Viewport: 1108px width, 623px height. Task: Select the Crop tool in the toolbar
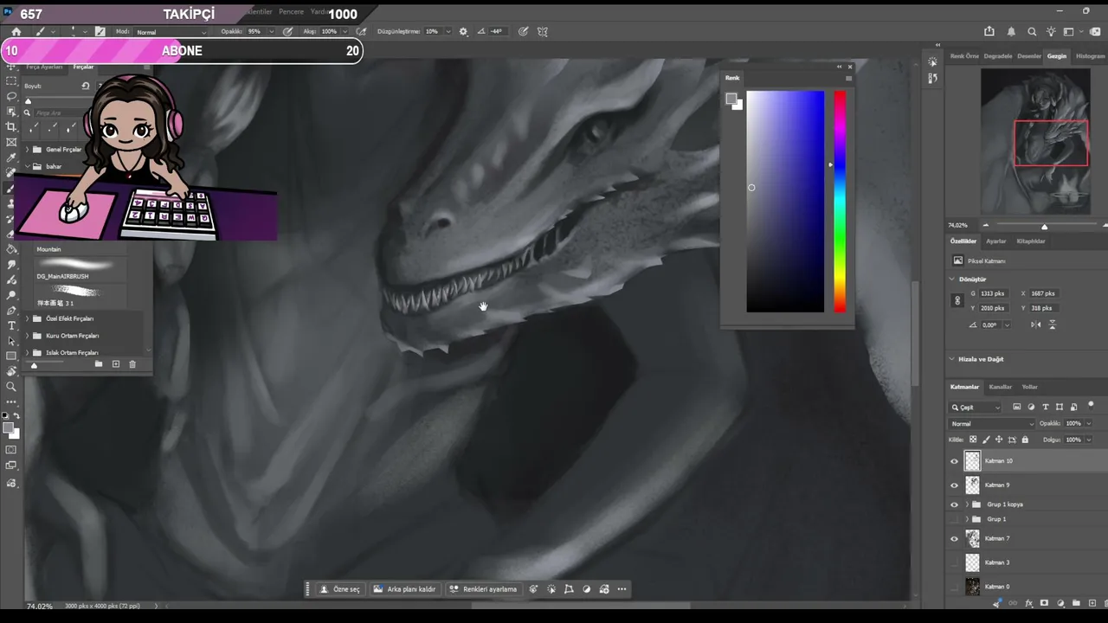pos(11,126)
